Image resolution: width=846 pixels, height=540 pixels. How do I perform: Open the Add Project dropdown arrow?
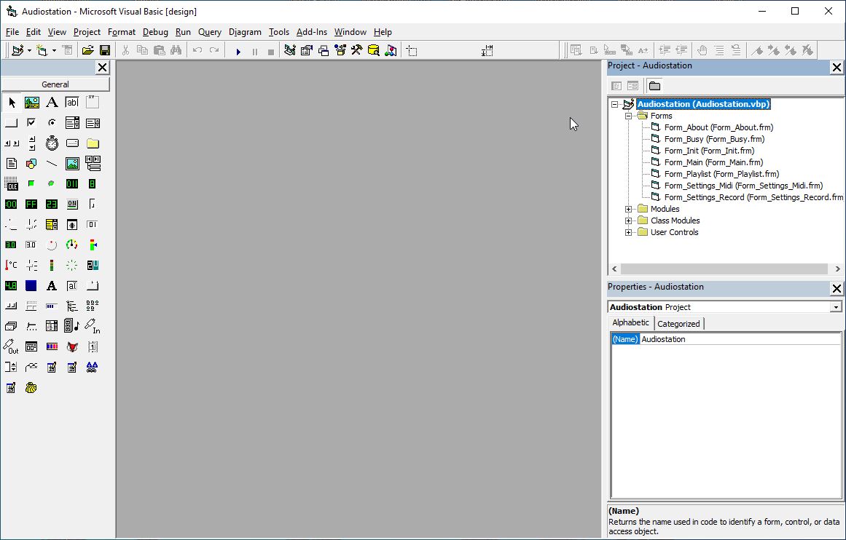tap(29, 51)
